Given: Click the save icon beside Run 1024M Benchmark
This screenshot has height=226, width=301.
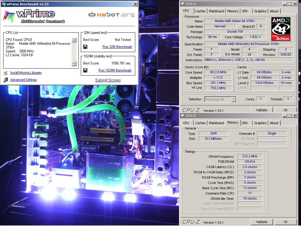Looking at the screenshot, I should (x=86, y=70).
